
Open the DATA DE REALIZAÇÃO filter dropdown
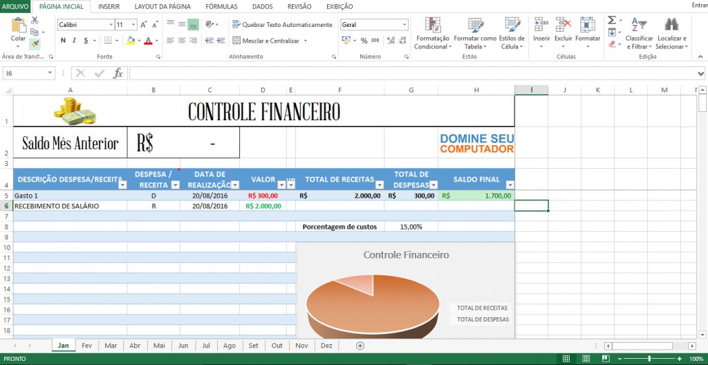[235, 185]
